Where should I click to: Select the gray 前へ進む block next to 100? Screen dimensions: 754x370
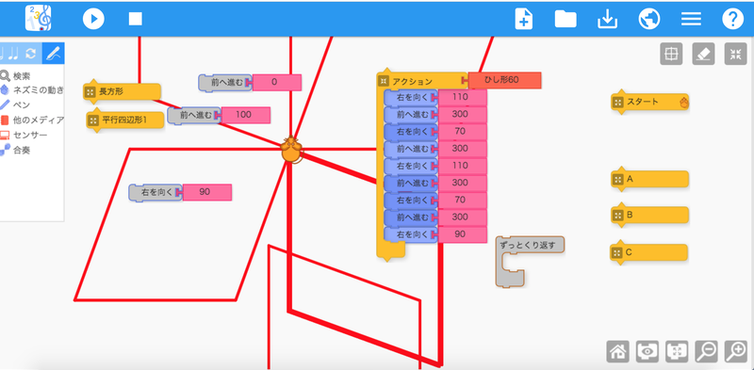click(x=194, y=115)
